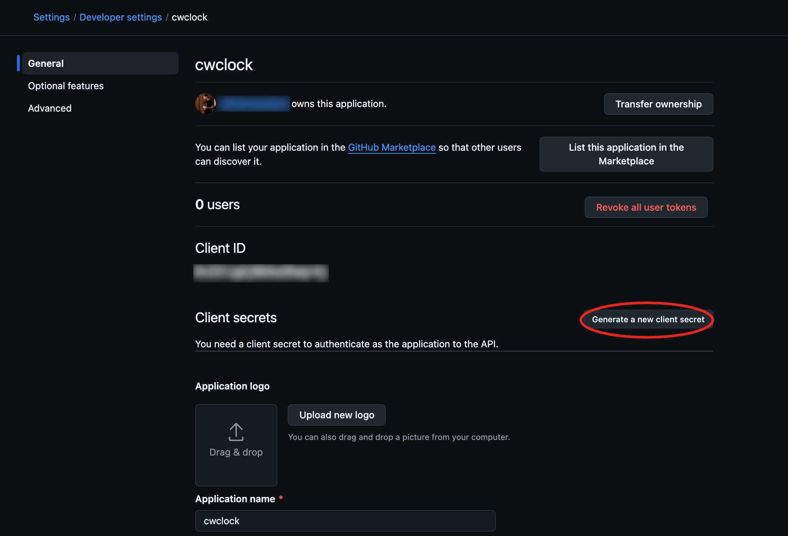The width and height of the screenshot is (788, 536).
Task: Click the upload arrow icon in drop zone
Action: (x=236, y=432)
